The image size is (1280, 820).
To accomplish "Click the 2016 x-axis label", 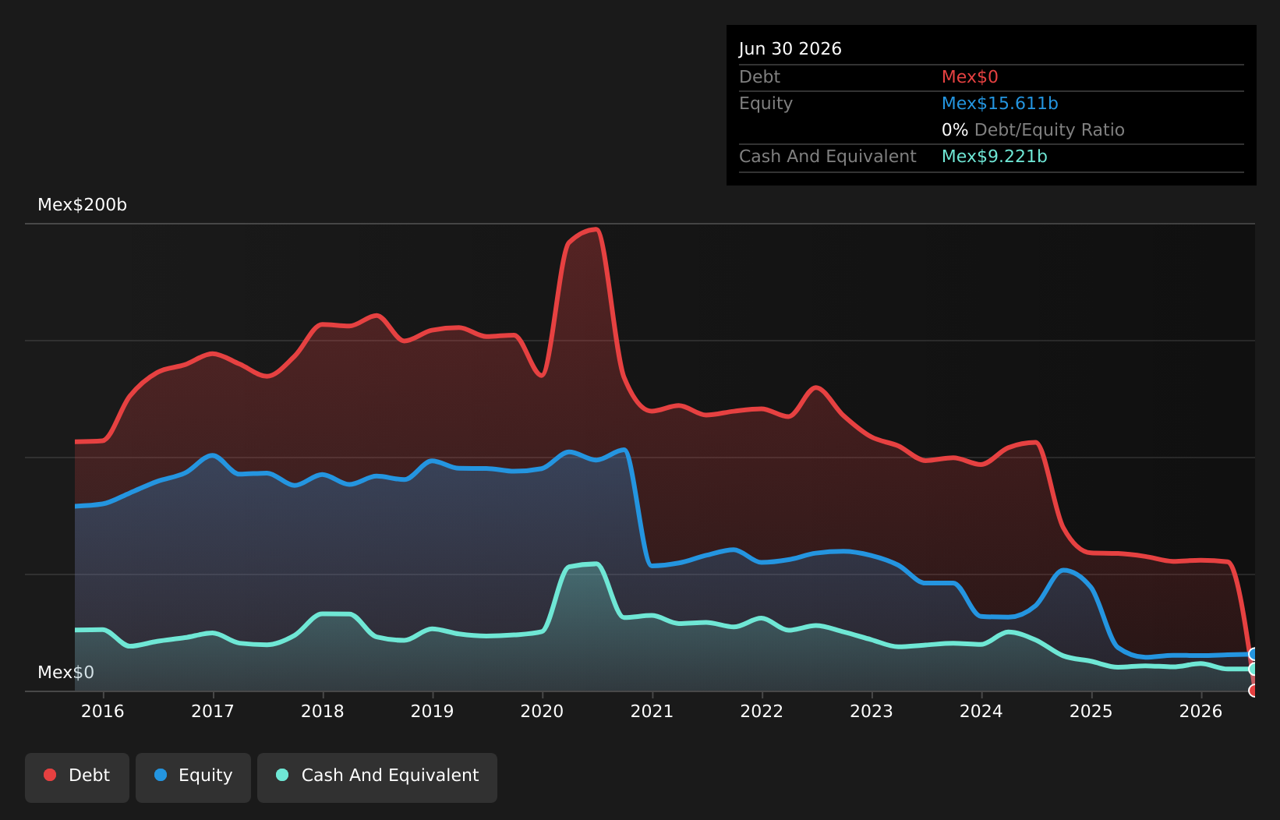I will coord(103,711).
